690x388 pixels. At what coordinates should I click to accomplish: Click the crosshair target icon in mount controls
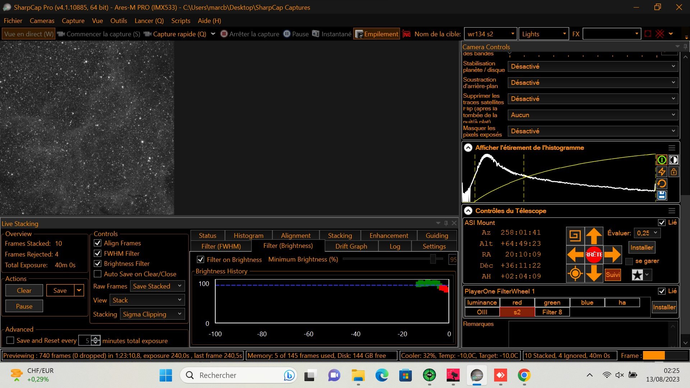(x=575, y=273)
